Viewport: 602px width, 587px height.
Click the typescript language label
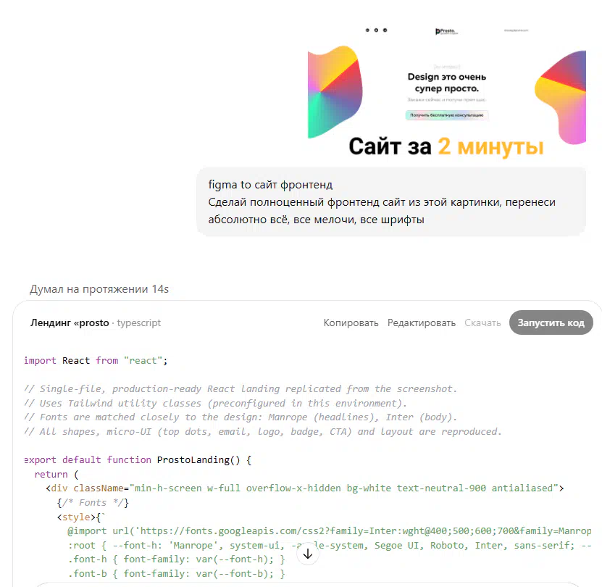pyautogui.click(x=139, y=323)
